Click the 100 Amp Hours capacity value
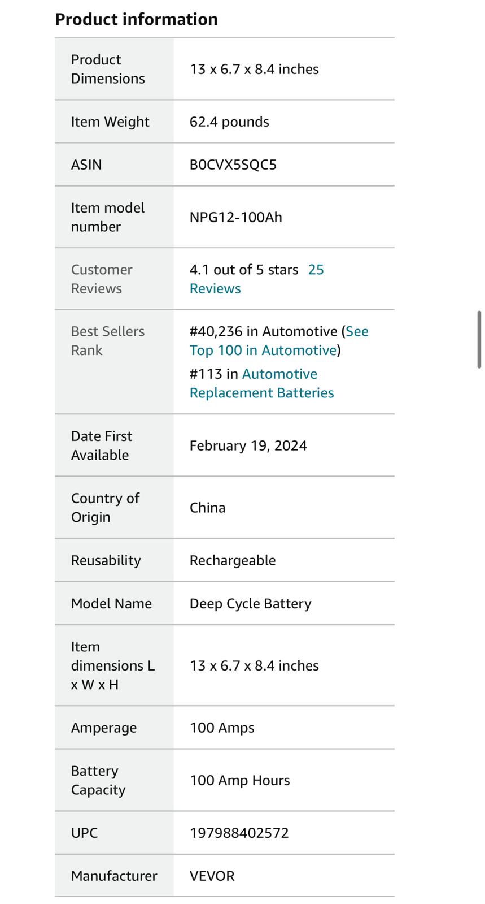The height and width of the screenshot is (904, 485). pyautogui.click(x=239, y=780)
